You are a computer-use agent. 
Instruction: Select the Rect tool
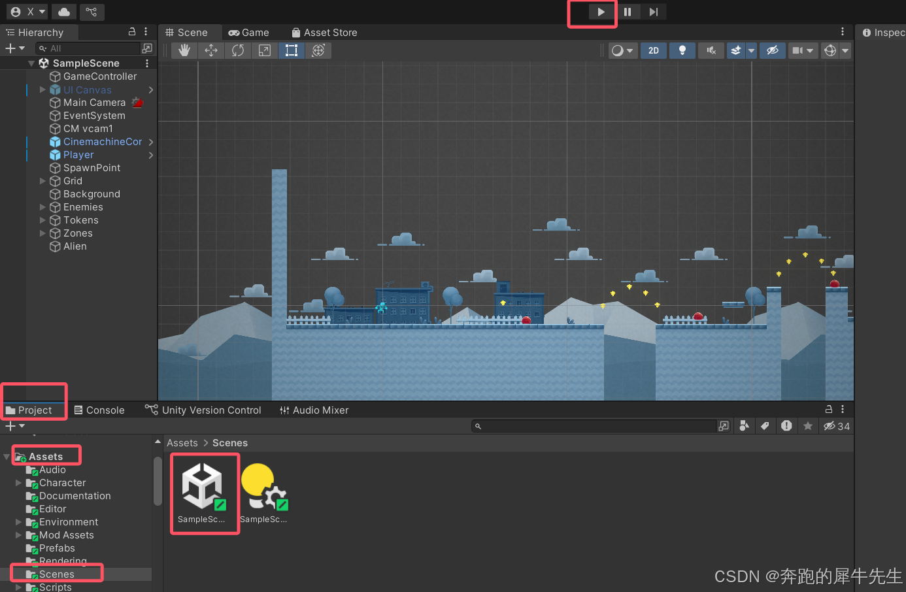(x=292, y=50)
